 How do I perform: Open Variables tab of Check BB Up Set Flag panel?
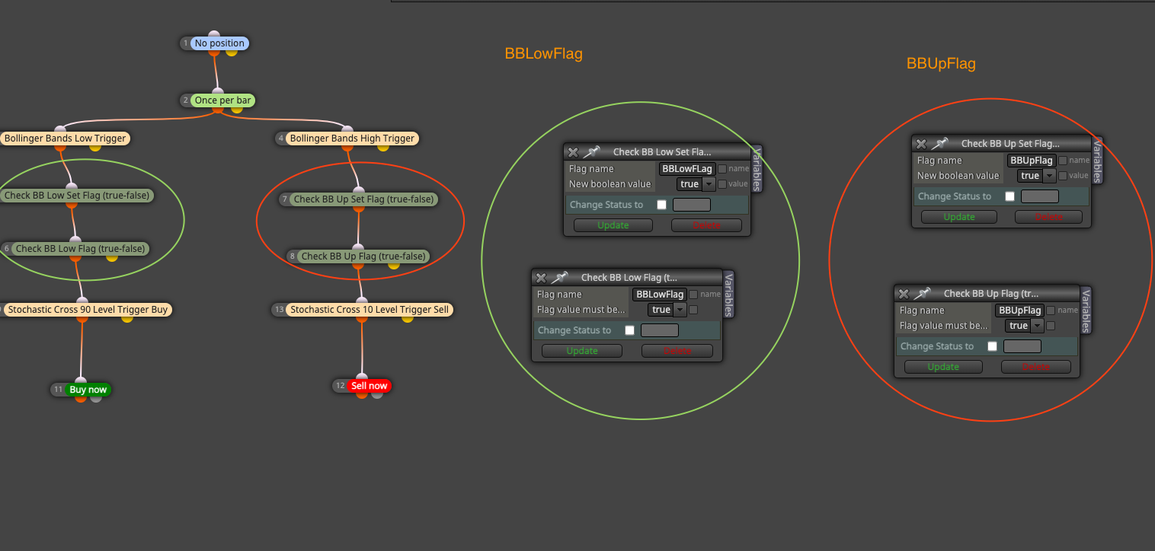[1097, 161]
